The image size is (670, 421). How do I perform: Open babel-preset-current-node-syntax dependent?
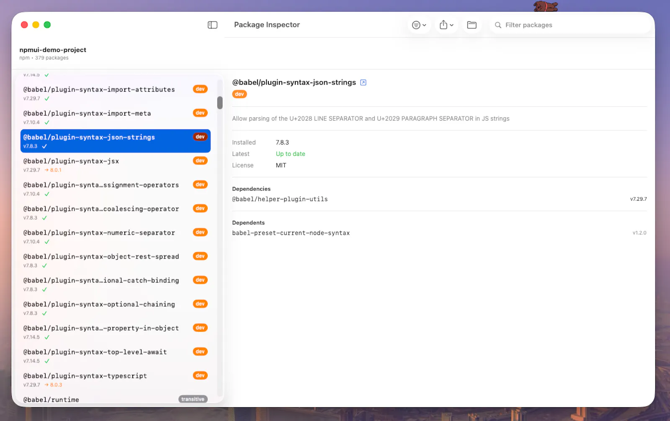pos(291,233)
